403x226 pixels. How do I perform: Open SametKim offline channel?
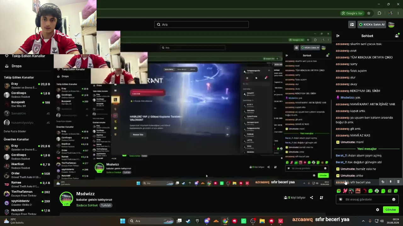27,113
